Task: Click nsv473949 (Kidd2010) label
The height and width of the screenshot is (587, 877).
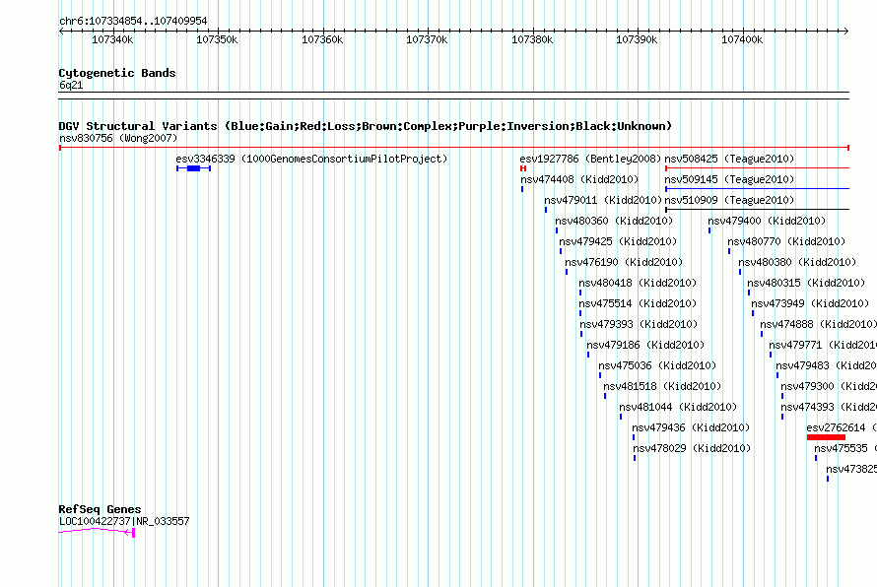Action: click(x=810, y=303)
